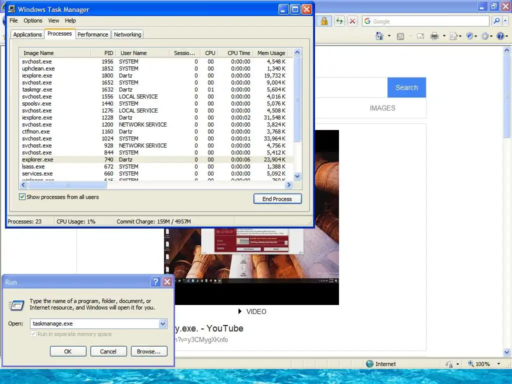Click the help question mark in Run dialog
The image size is (512, 384).
[156, 282]
